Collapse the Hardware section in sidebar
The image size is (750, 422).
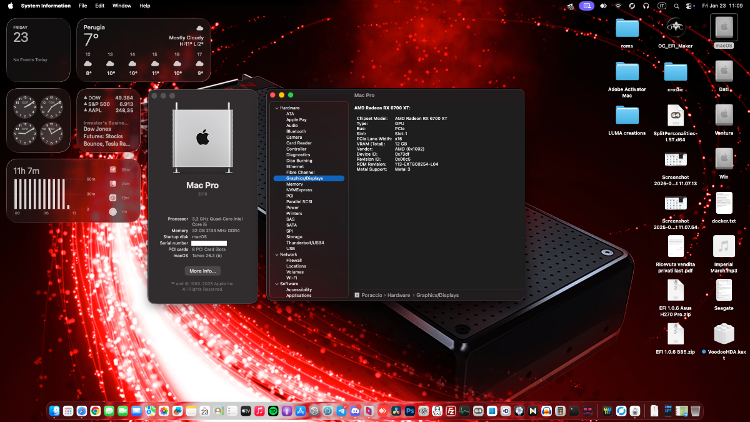pyautogui.click(x=276, y=108)
